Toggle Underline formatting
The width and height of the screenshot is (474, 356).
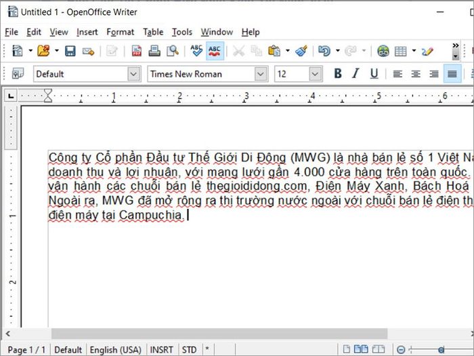tap(374, 73)
